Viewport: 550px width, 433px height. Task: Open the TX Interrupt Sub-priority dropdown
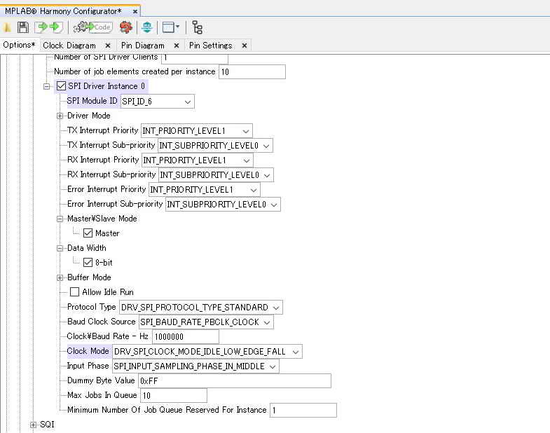pyautogui.click(x=215, y=146)
